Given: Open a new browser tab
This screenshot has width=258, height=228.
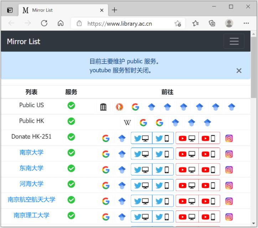Looking at the screenshot, I should pyautogui.click(x=114, y=10).
